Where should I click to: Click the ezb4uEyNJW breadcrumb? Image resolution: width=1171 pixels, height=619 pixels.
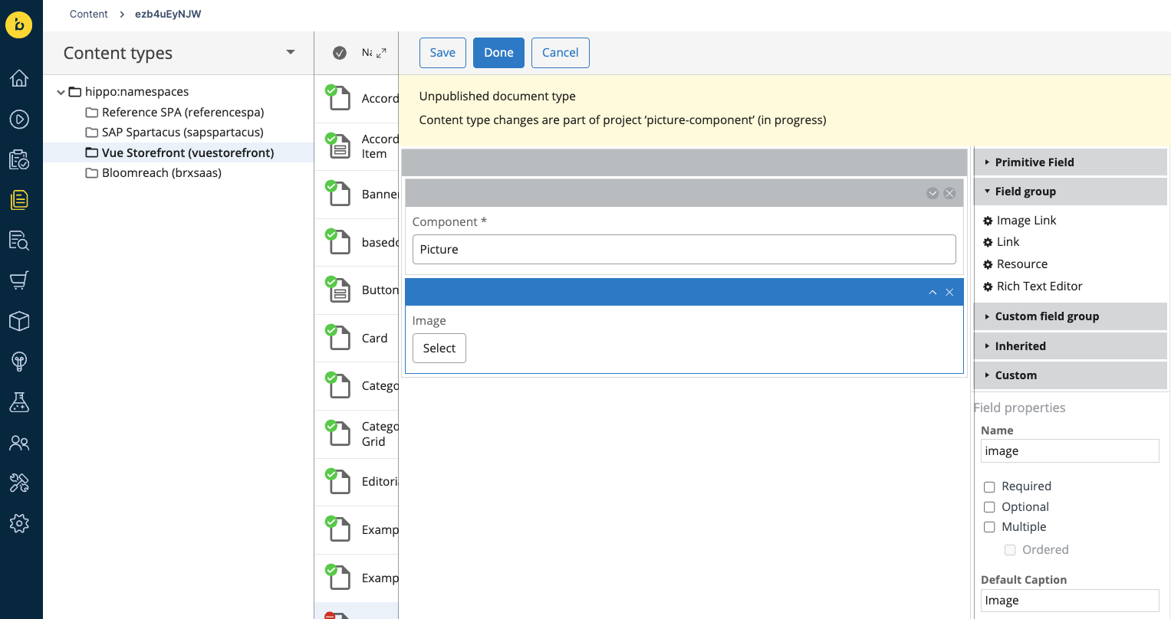[x=168, y=14]
